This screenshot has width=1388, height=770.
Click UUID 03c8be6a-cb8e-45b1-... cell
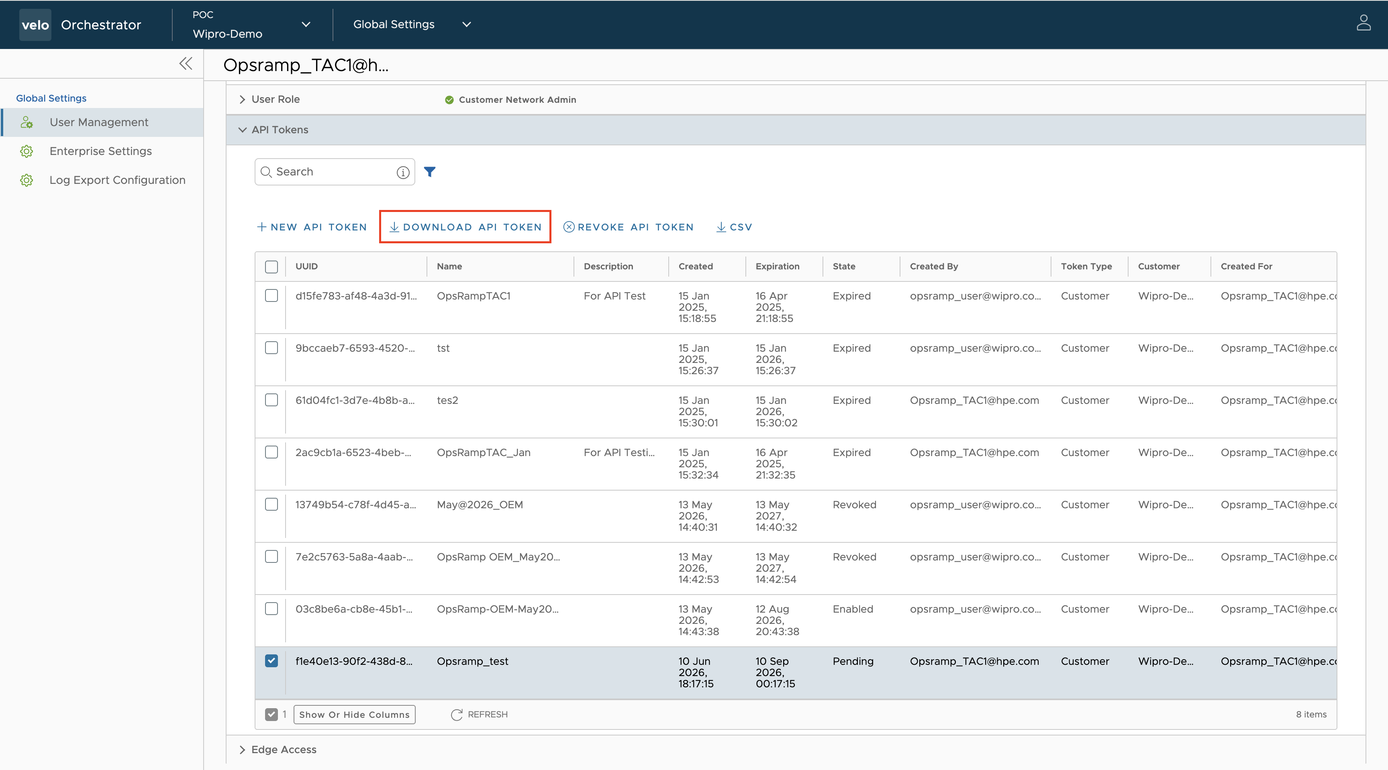(x=354, y=609)
